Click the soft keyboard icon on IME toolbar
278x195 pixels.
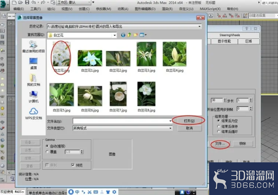click(96, 192)
